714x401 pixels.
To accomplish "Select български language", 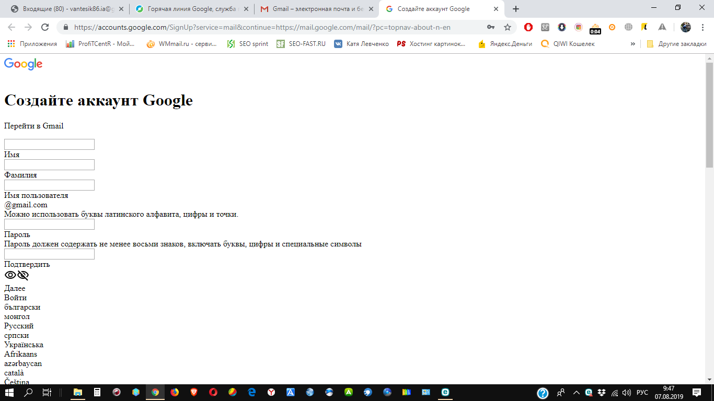I will [22, 307].
